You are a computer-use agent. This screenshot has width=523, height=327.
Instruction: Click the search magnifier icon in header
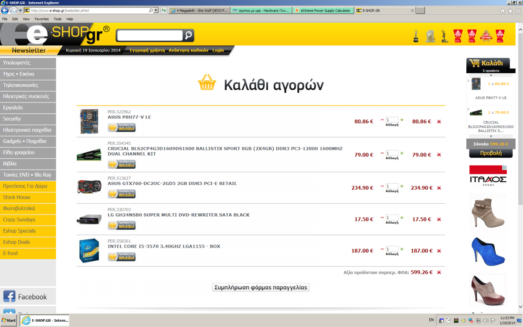coord(188,35)
